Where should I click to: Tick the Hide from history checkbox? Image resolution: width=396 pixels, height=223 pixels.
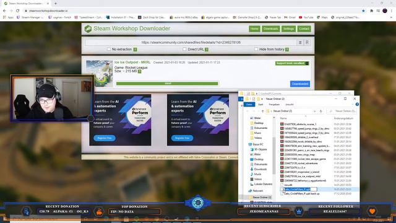pyautogui.click(x=256, y=49)
